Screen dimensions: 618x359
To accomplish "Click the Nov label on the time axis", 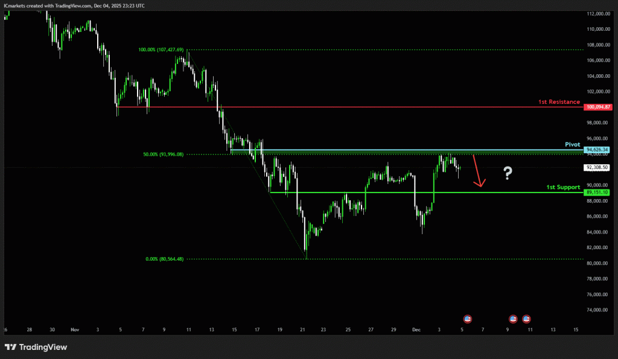I will click(75, 330).
